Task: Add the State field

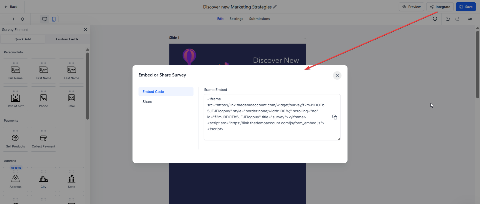Action: click(x=71, y=180)
